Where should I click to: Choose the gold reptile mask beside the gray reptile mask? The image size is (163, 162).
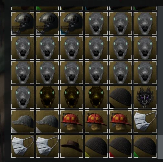pos(47,97)
